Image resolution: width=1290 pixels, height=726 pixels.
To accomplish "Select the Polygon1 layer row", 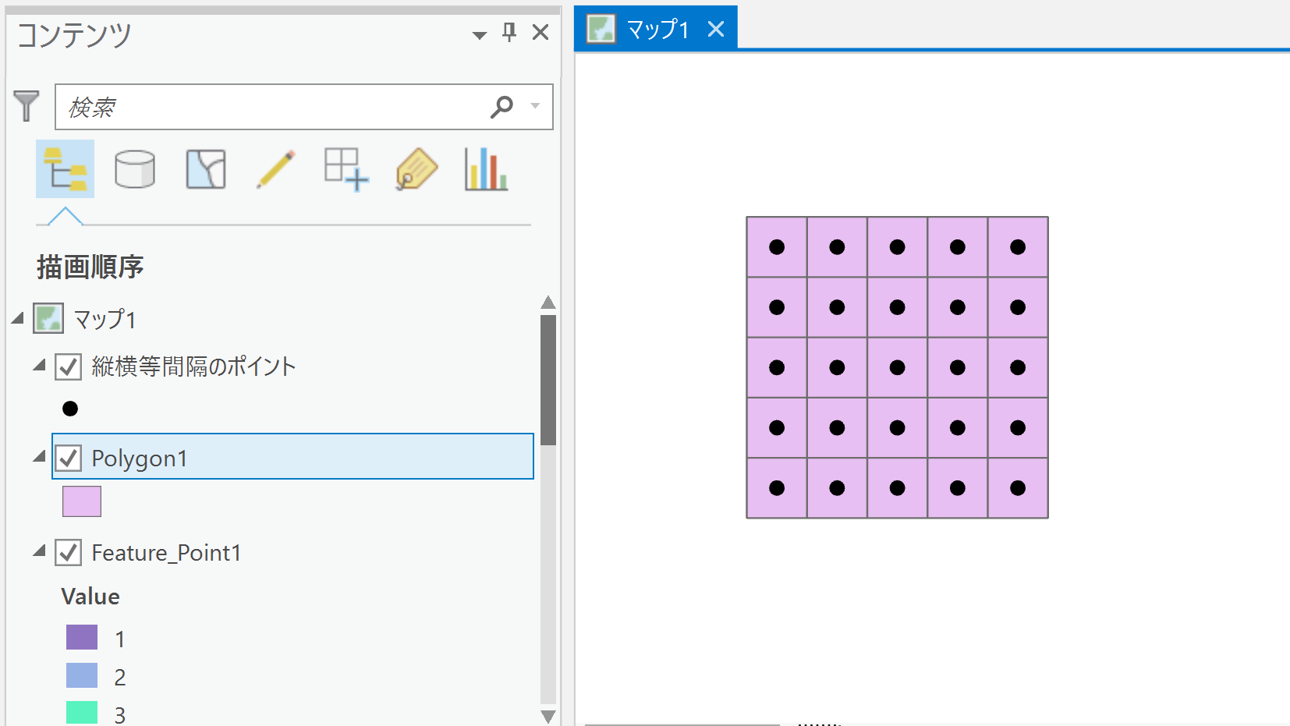I will (x=292, y=456).
